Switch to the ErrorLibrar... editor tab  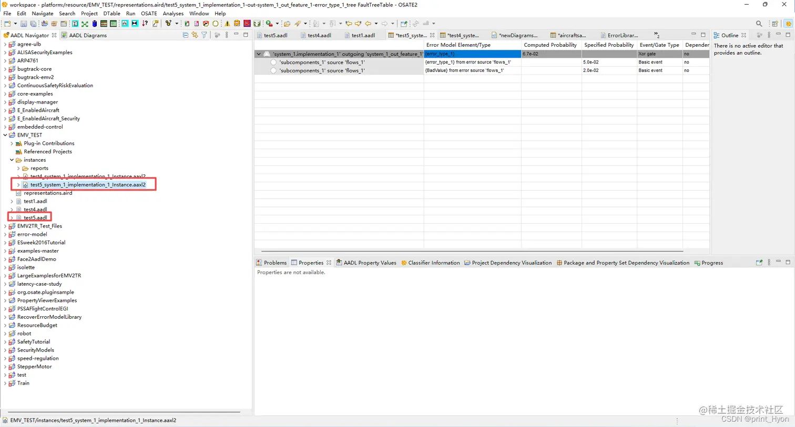coord(618,35)
